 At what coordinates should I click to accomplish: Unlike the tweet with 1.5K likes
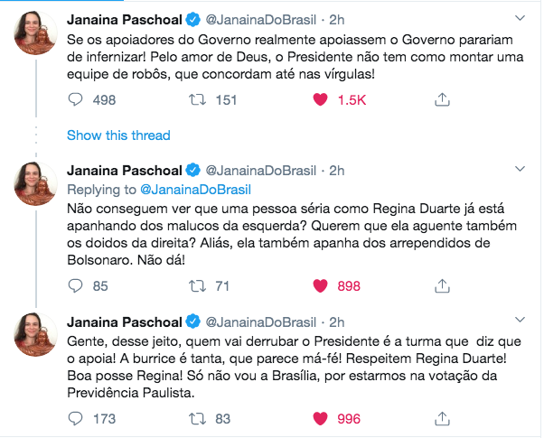319,100
